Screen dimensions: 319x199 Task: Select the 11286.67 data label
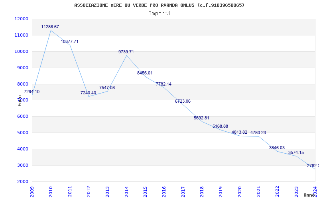click(50, 27)
